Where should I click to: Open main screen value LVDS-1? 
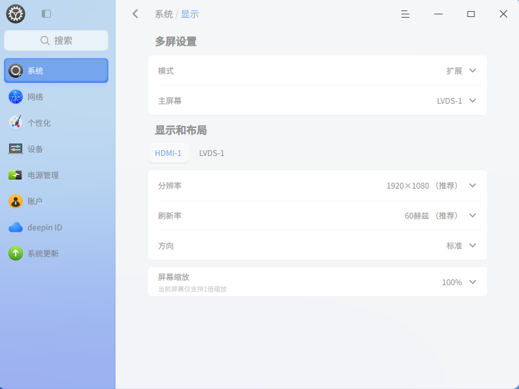click(450, 101)
